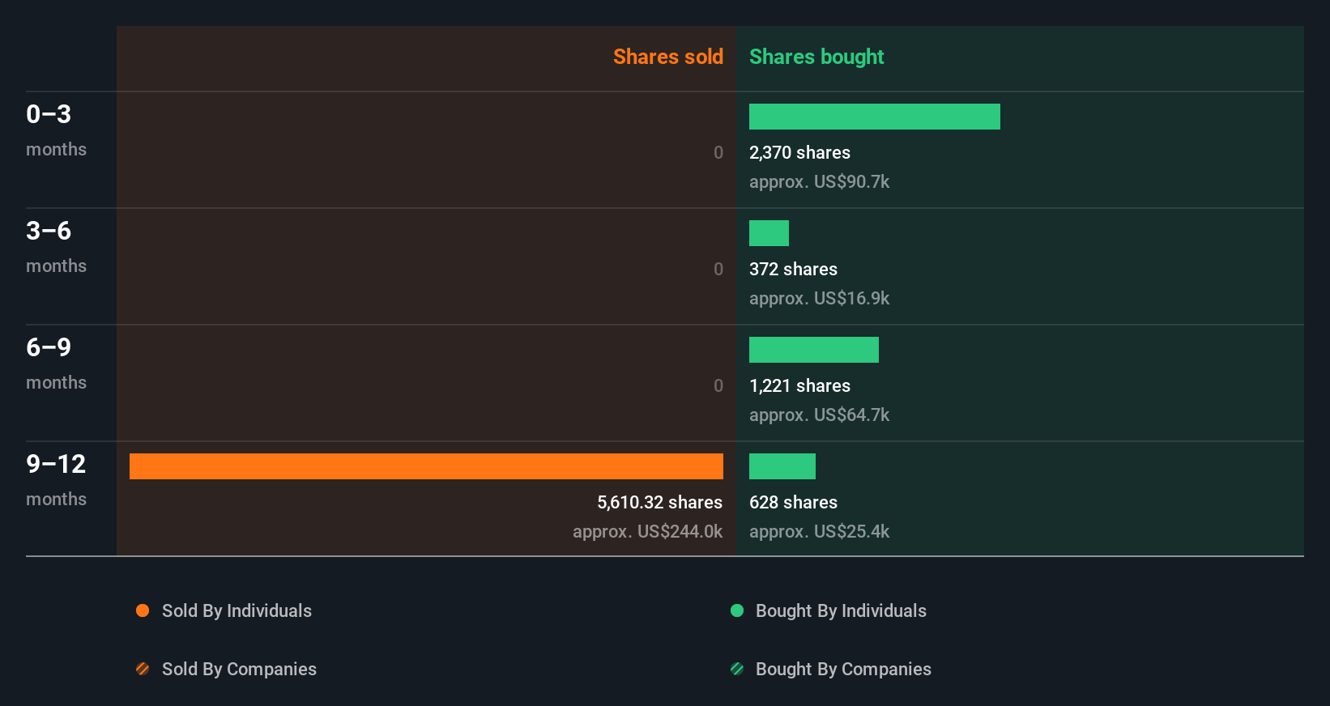The image size is (1330, 706).
Task: Click the 3–6 months row label
Action: point(56,247)
